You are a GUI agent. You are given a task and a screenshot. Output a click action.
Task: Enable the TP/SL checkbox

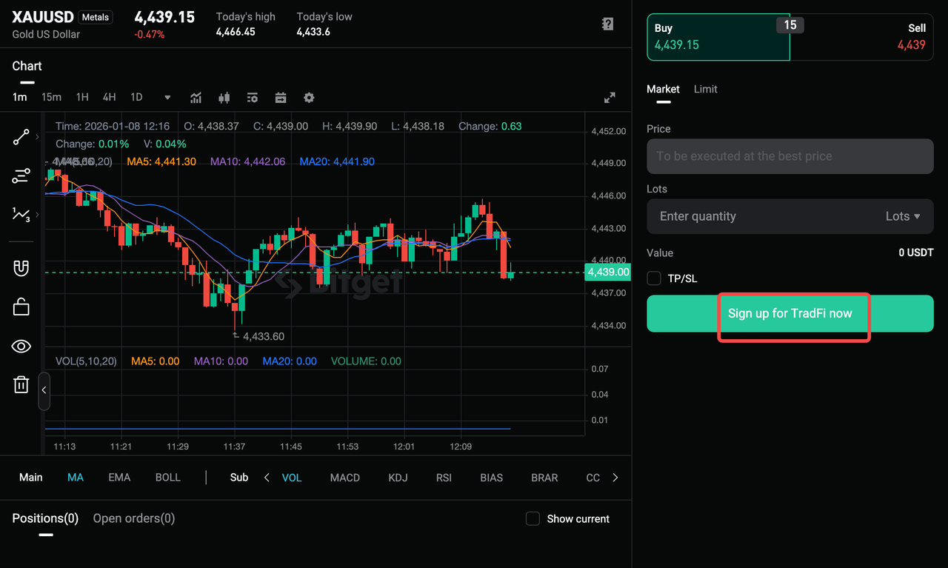[x=654, y=278]
